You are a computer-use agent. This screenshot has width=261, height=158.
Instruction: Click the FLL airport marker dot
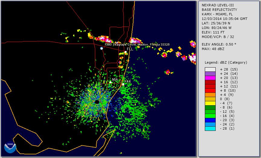tap(125, 52)
